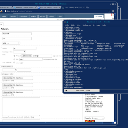Image resolution: width=128 pixels, height=128 pixels.
Task: Click the Vote button in the poll
Action: coord(88,109)
